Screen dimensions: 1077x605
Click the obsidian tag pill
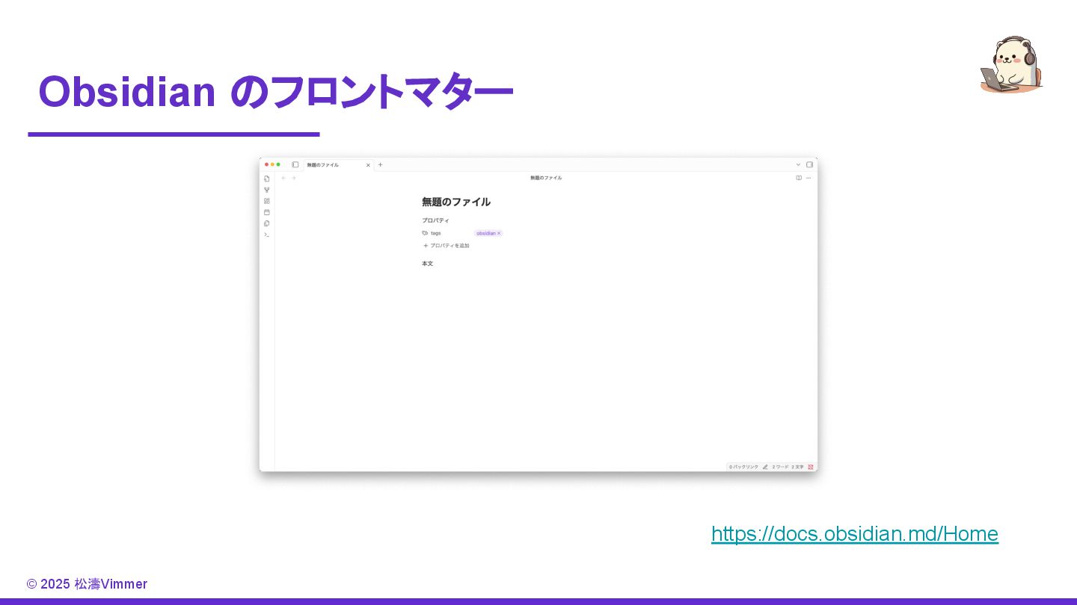(488, 233)
